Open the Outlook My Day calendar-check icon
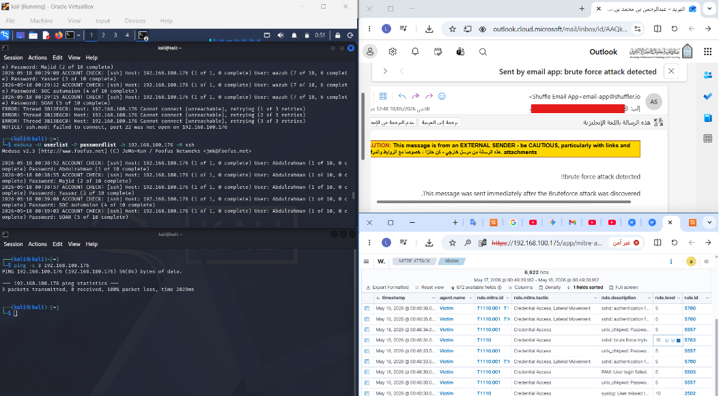This screenshot has height=396, width=721. (x=438, y=52)
